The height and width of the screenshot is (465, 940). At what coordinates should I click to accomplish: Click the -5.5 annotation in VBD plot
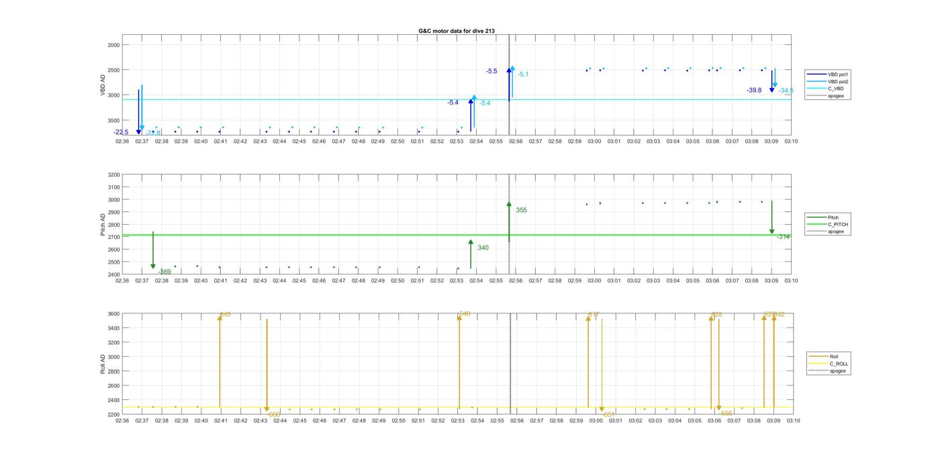pyautogui.click(x=492, y=71)
